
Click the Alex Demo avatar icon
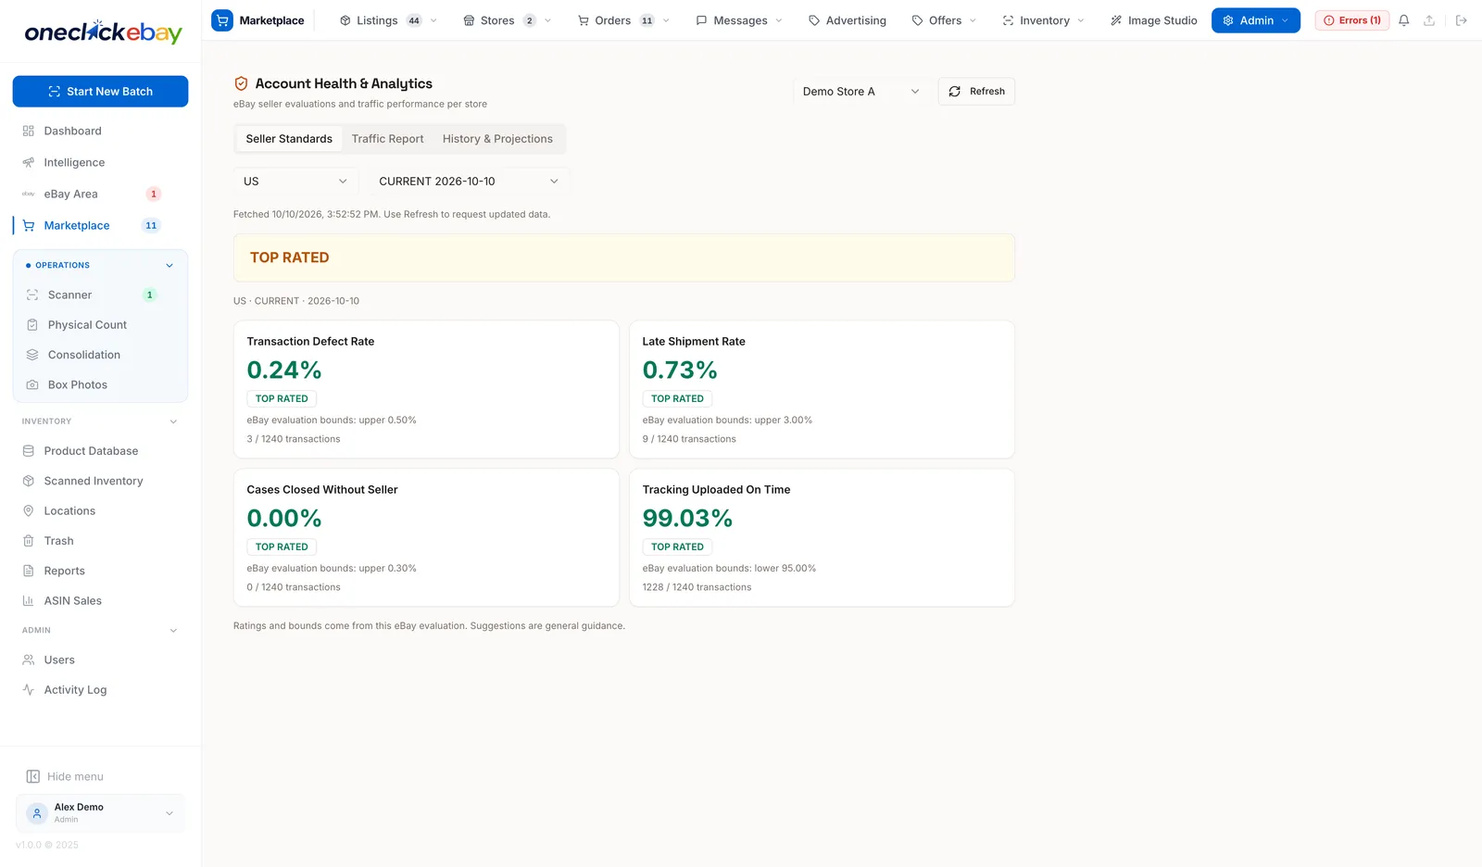37,813
